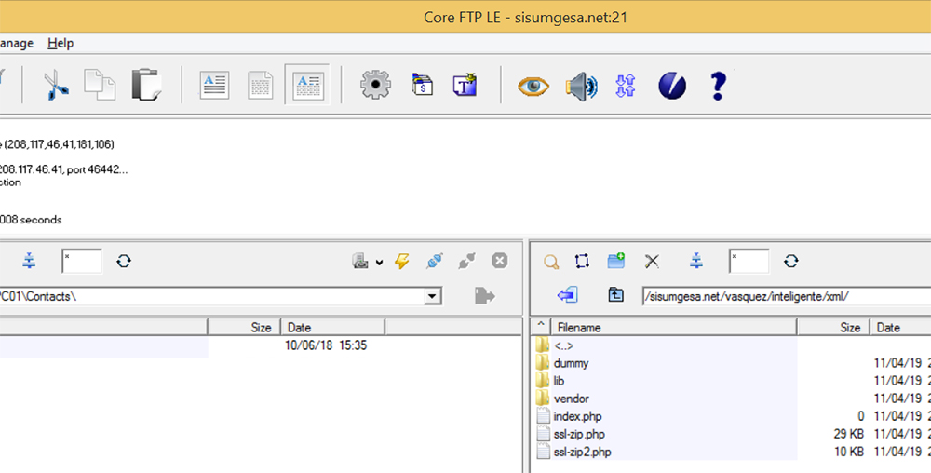Sort remote list by Filename header

click(674, 328)
